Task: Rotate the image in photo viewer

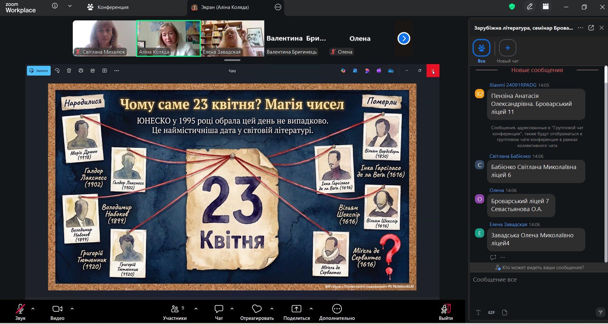Action: tap(57, 71)
